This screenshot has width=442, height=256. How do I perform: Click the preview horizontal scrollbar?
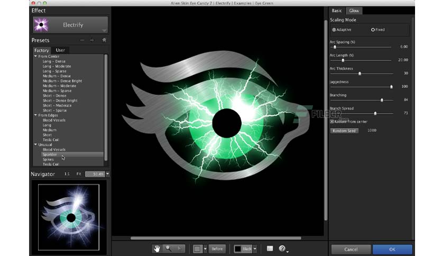pyautogui.click(x=216, y=238)
